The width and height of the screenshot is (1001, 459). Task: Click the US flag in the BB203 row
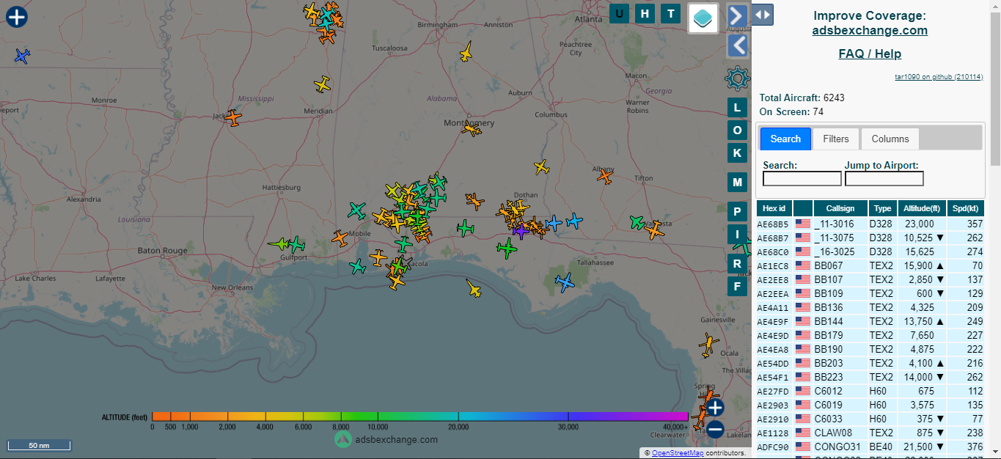point(803,363)
